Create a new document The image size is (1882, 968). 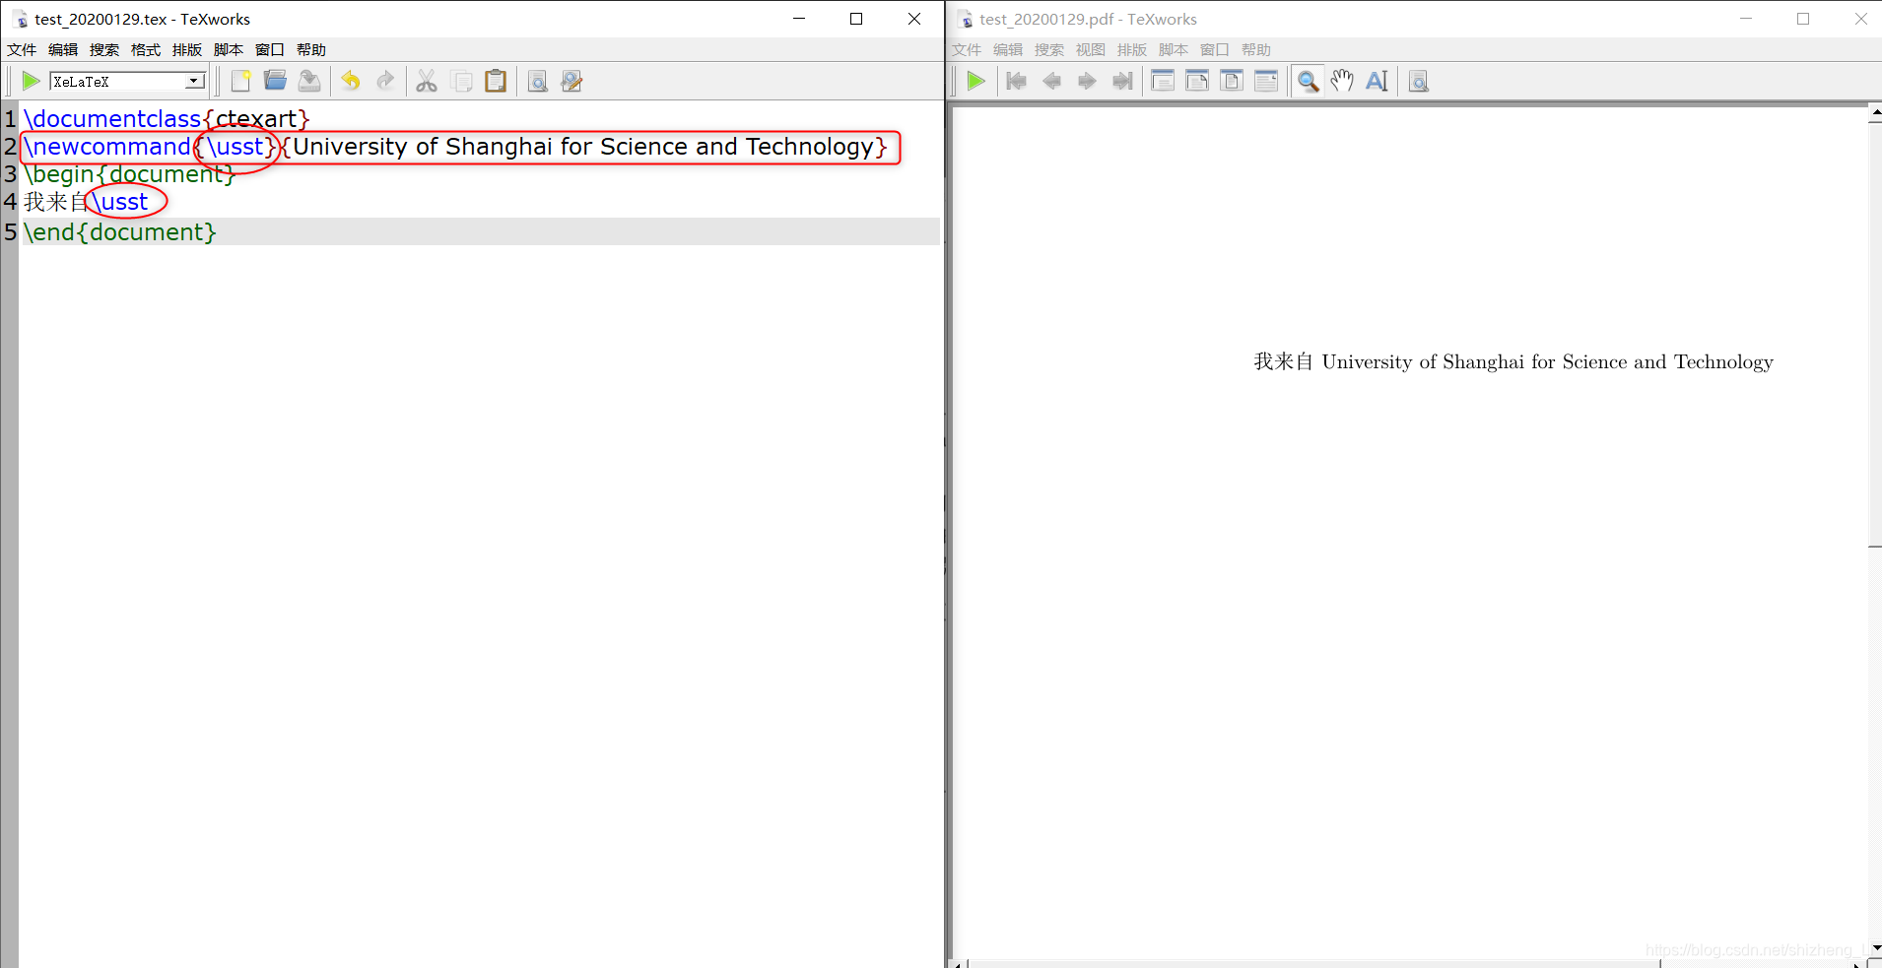pyautogui.click(x=240, y=81)
